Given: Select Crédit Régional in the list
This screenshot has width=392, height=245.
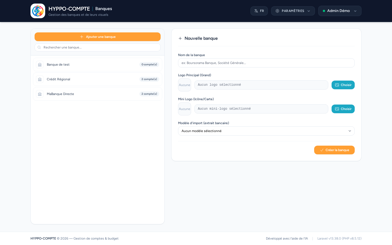Looking at the screenshot, I should (x=97, y=79).
